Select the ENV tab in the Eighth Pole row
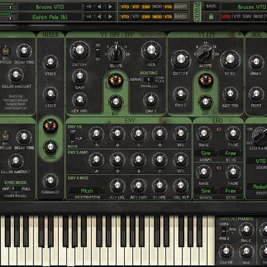This screenshot has height=267, width=267. [x=146, y=17]
